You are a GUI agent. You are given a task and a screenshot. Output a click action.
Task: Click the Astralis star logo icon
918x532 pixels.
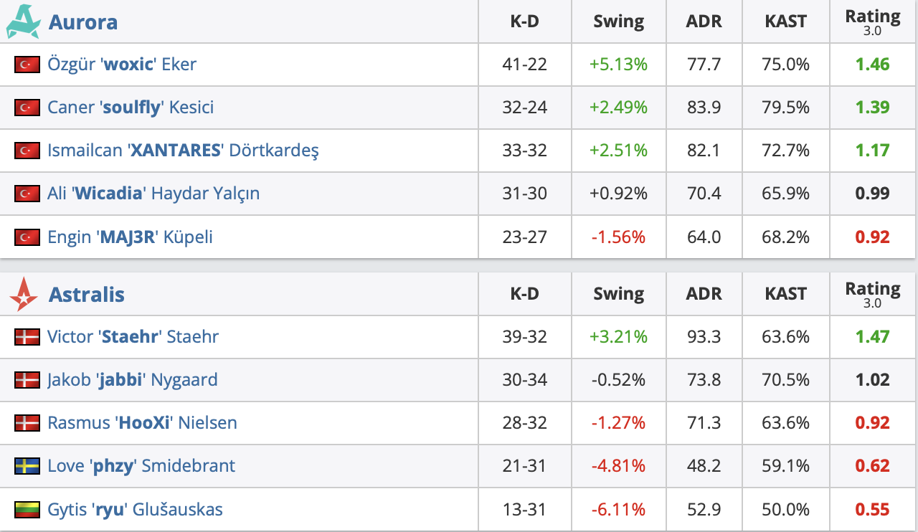coord(24,295)
